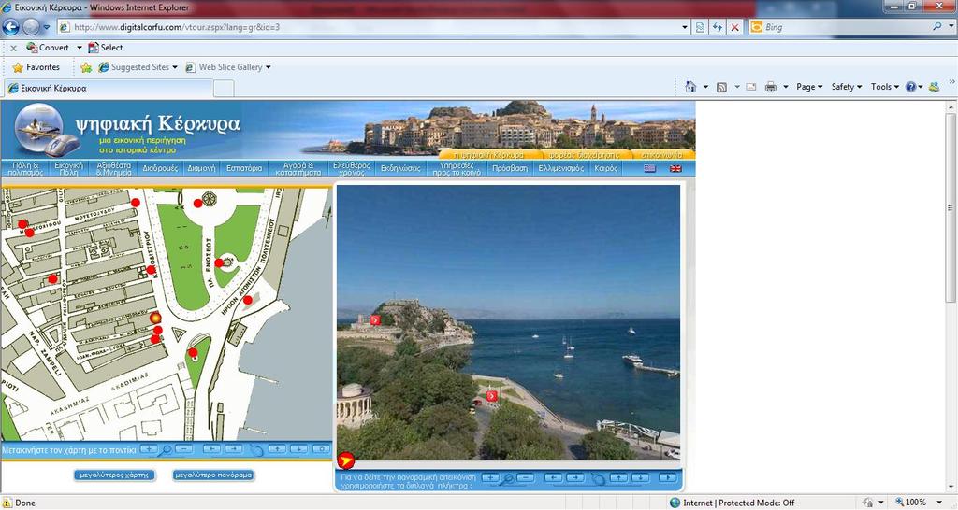Pan the map left with arrow button
958x510 pixels.
[211, 449]
